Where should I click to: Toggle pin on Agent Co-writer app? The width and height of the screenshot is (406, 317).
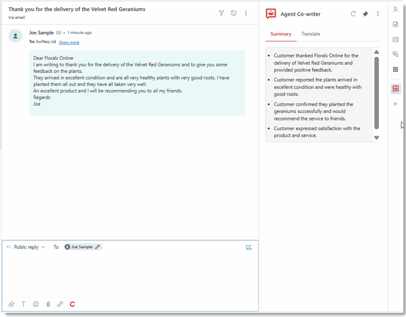[x=366, y=14]
